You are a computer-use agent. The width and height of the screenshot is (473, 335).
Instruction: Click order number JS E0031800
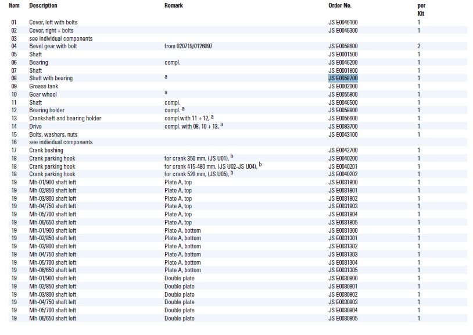tap(343, 182)
